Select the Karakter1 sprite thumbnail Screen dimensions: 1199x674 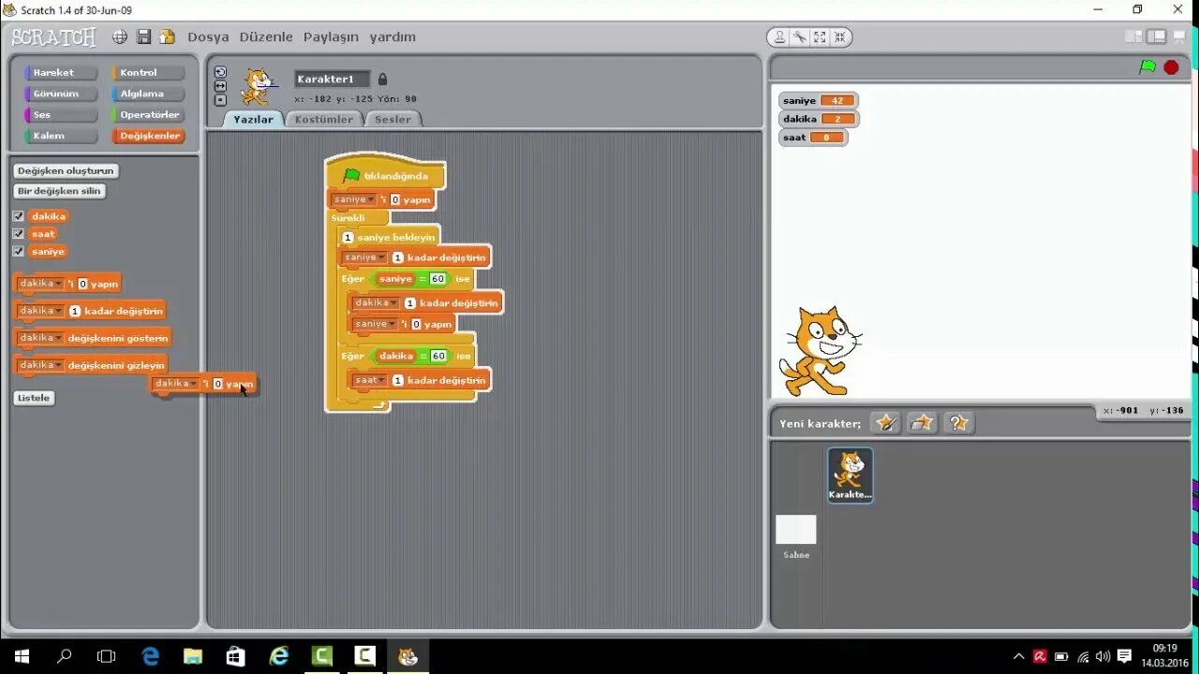pyautogui.click(x=851, y=475)
